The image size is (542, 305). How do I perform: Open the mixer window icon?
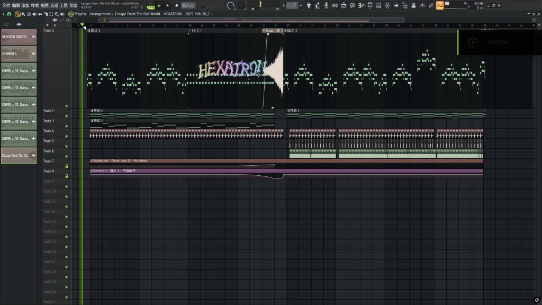coord(388,5)
